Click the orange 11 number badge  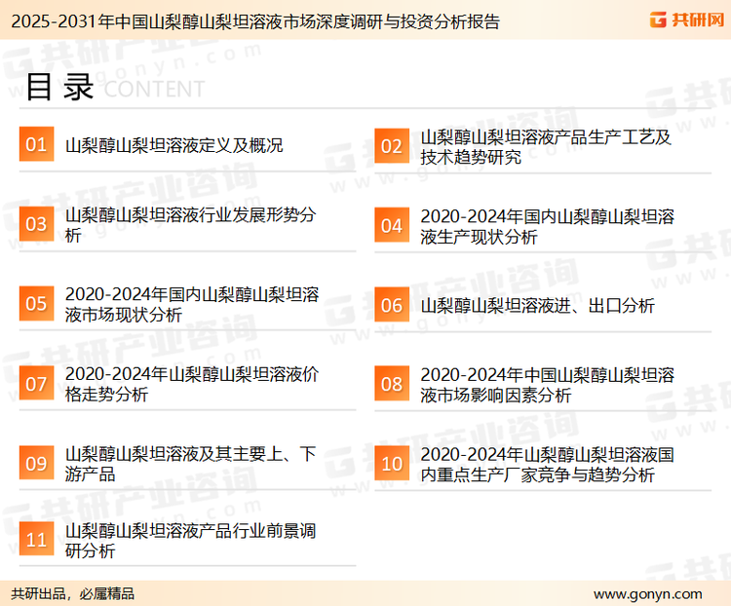(36, 539)
